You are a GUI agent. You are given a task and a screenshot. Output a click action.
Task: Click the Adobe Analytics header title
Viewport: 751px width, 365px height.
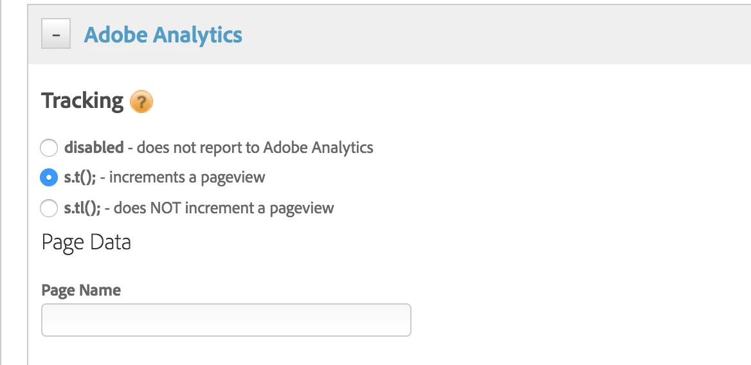[x=163, y=35]
